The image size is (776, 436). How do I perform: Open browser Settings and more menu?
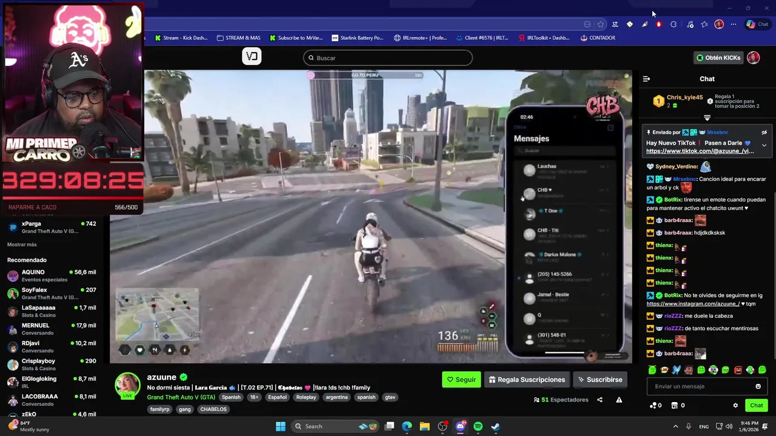click(734, 24)
